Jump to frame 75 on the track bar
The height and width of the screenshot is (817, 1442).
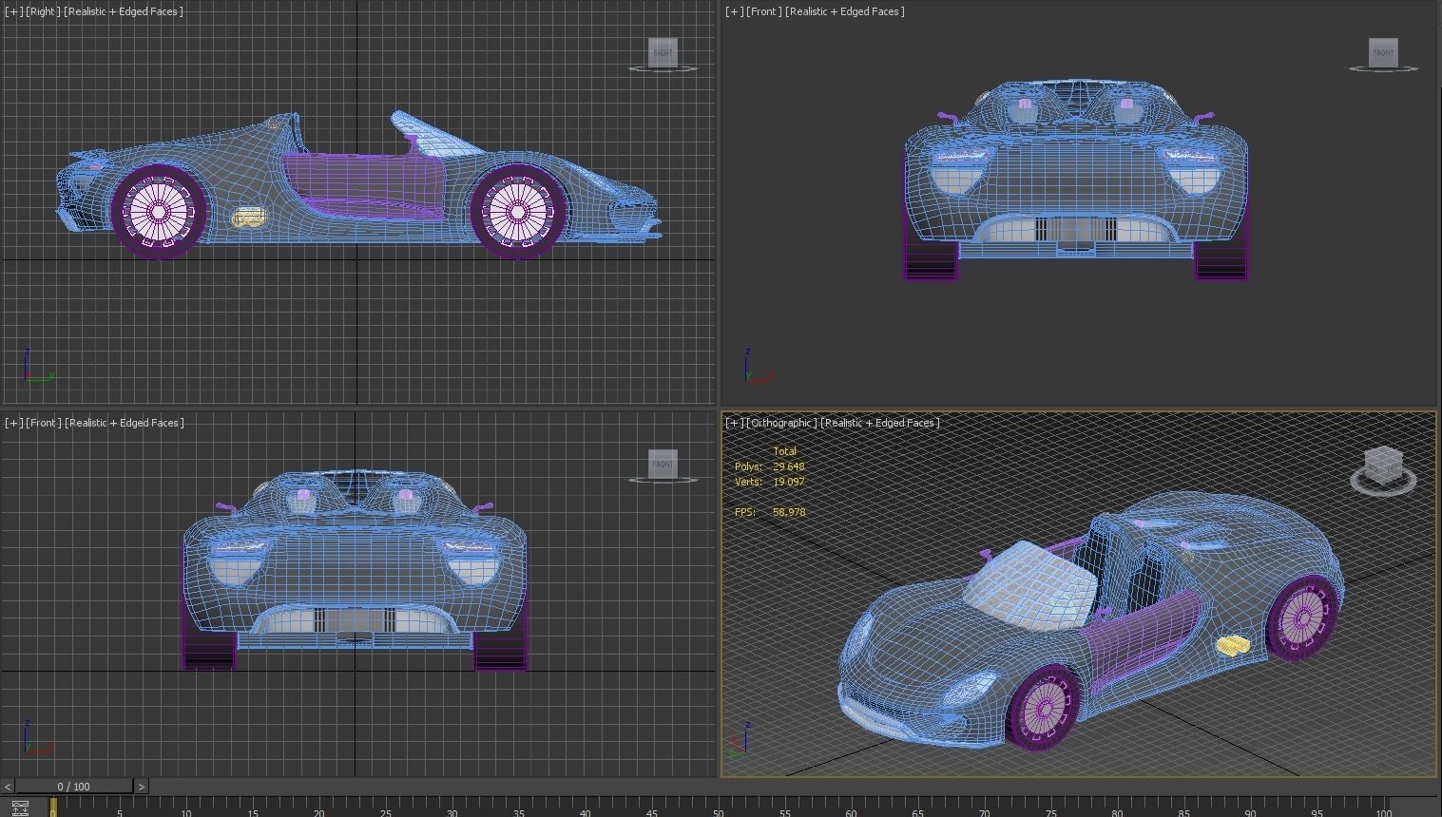pos(1050,812)
